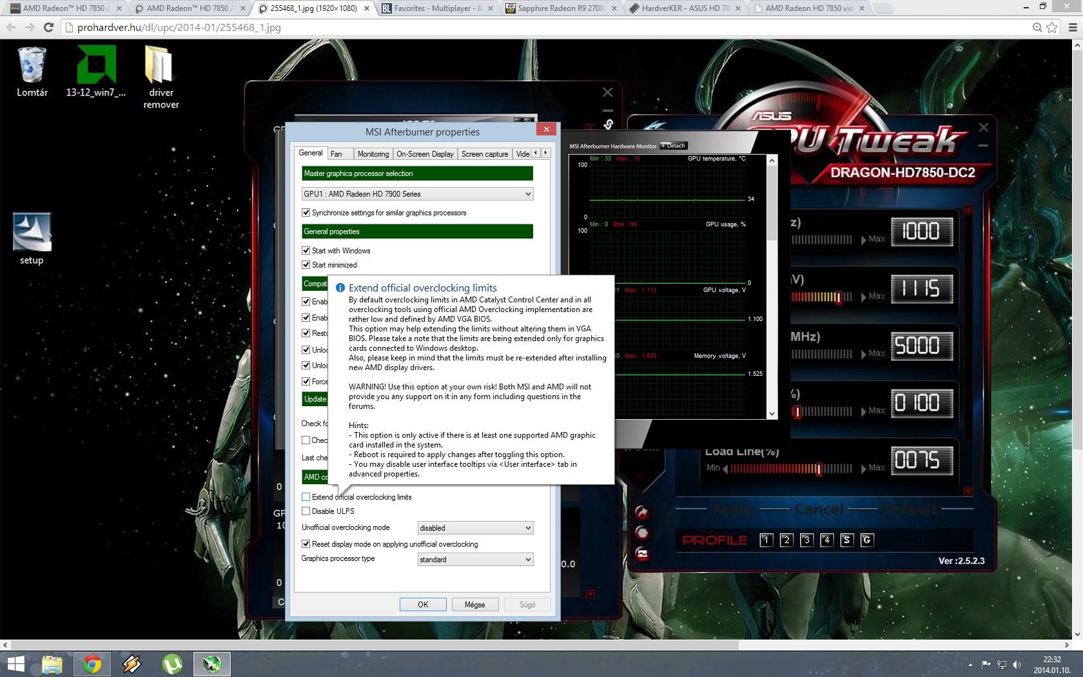
Task: Click Apply in GPU Tweak
Action: (733, 509)
